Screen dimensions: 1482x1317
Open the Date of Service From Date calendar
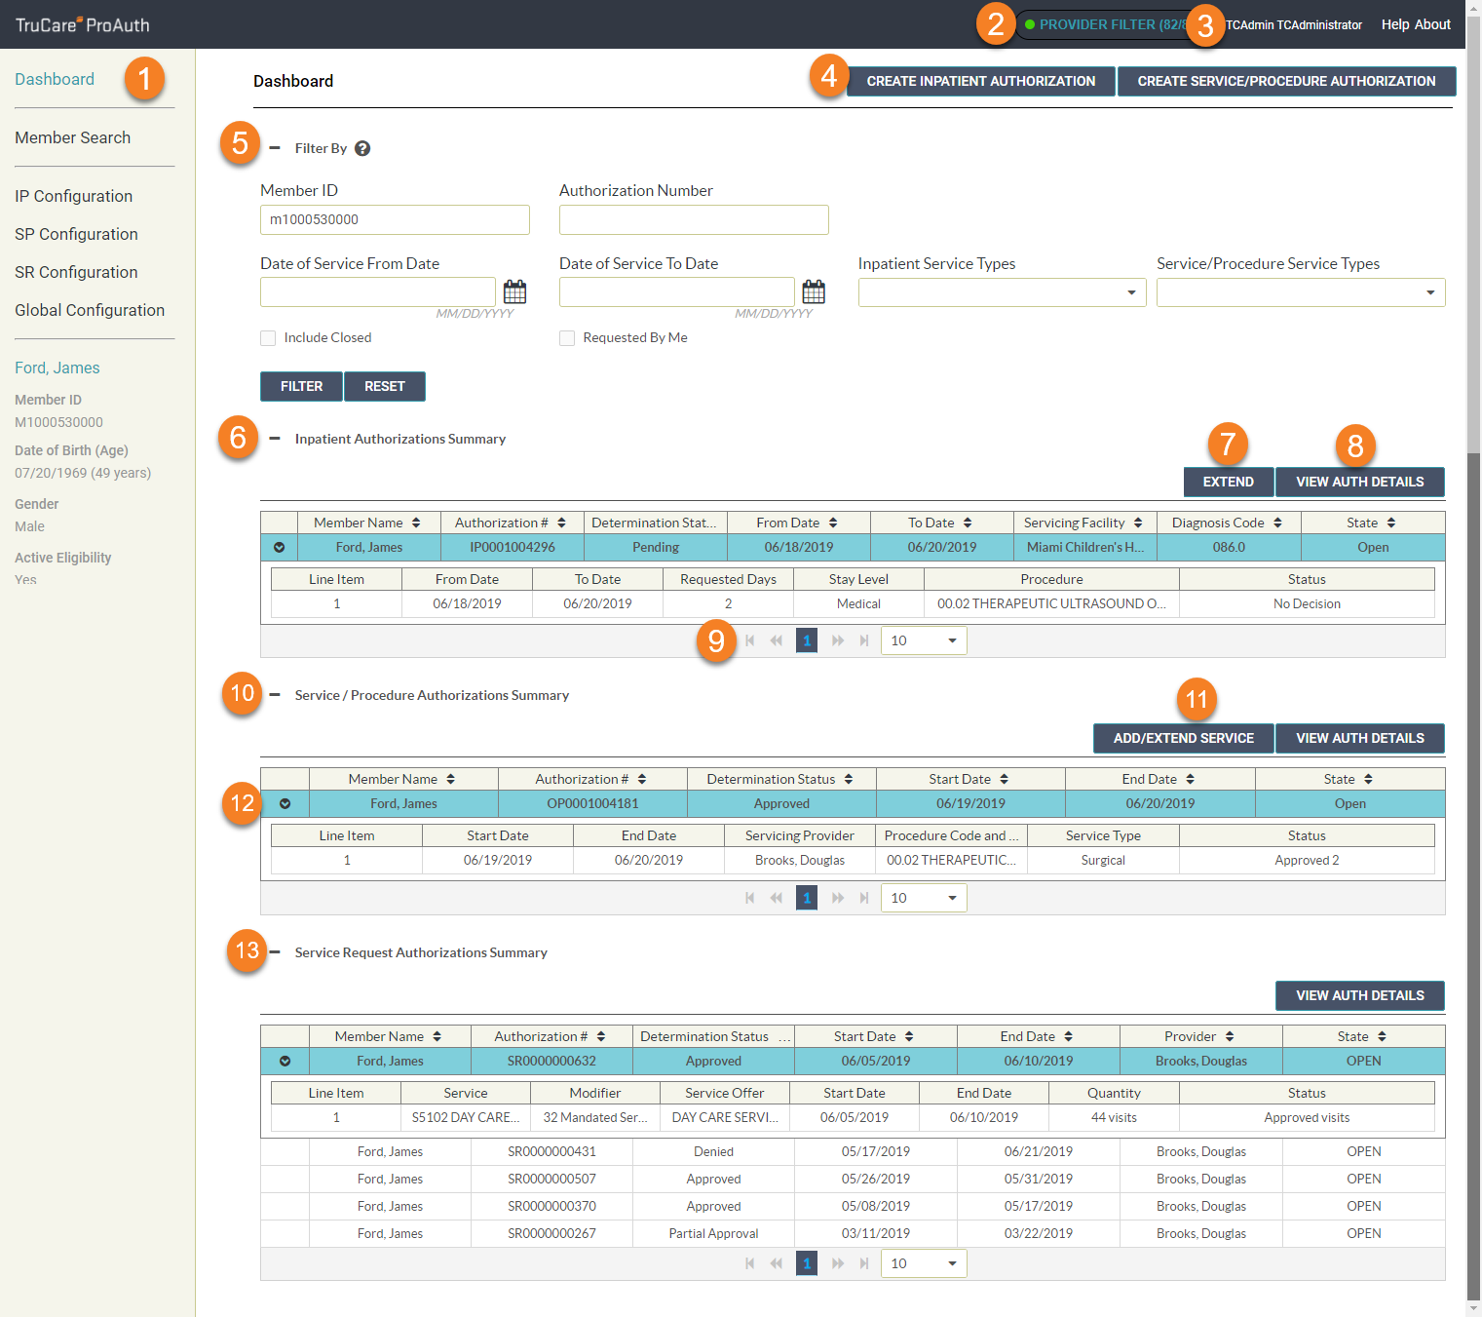[x=514, y=291]
